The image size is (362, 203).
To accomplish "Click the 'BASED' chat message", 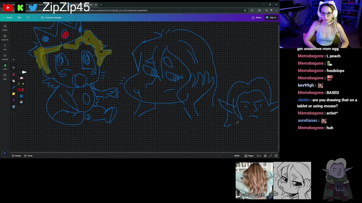I will (333, 92).
